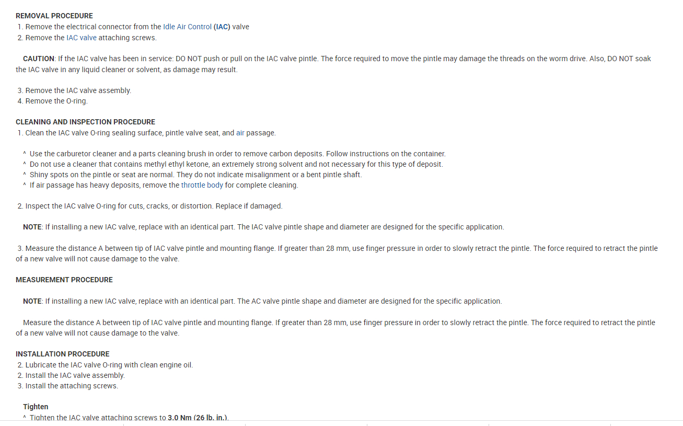Screen dimensions: 683x426
Task: Click the 'Inspect the IAC valve O-ring' step
Action: [154, 206]
